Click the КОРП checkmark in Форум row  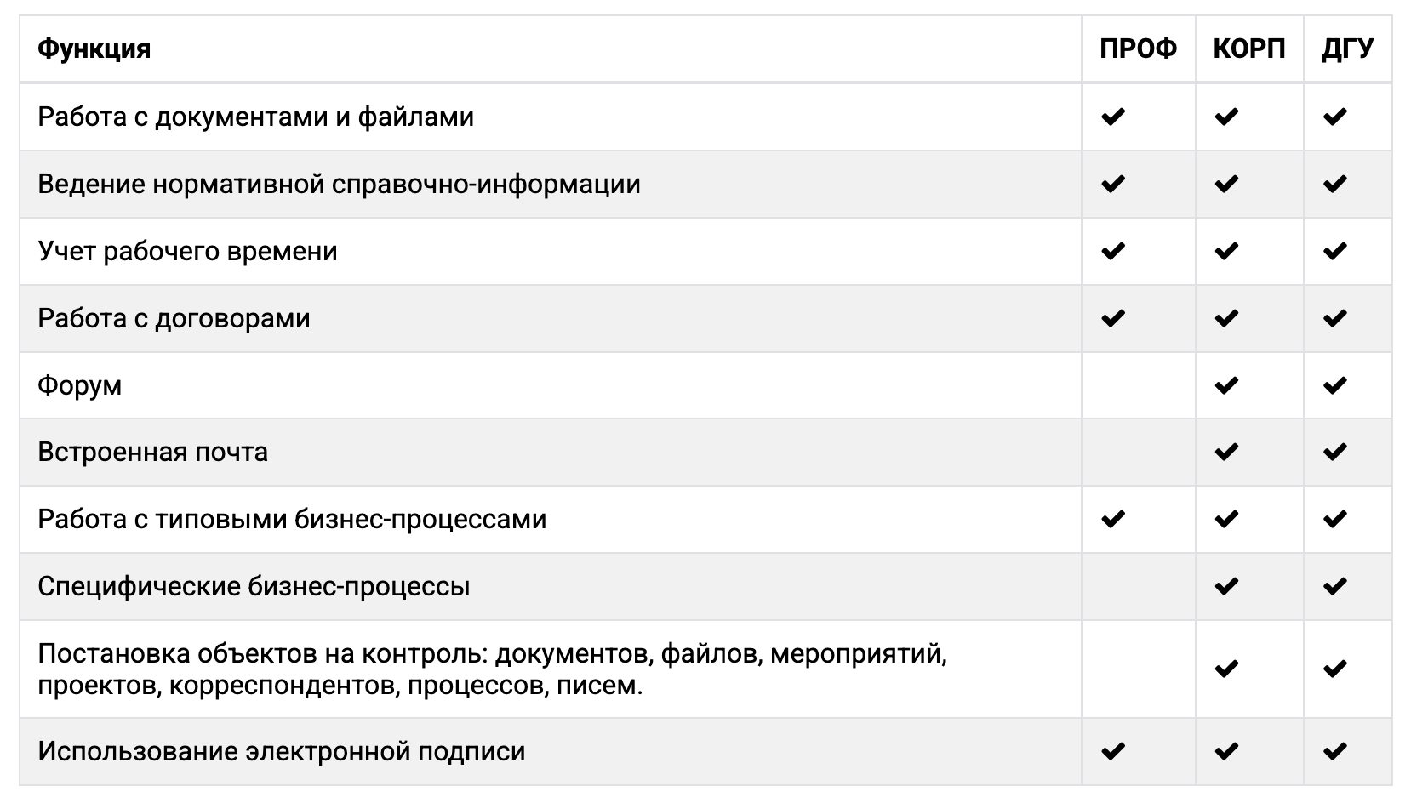1226,385
